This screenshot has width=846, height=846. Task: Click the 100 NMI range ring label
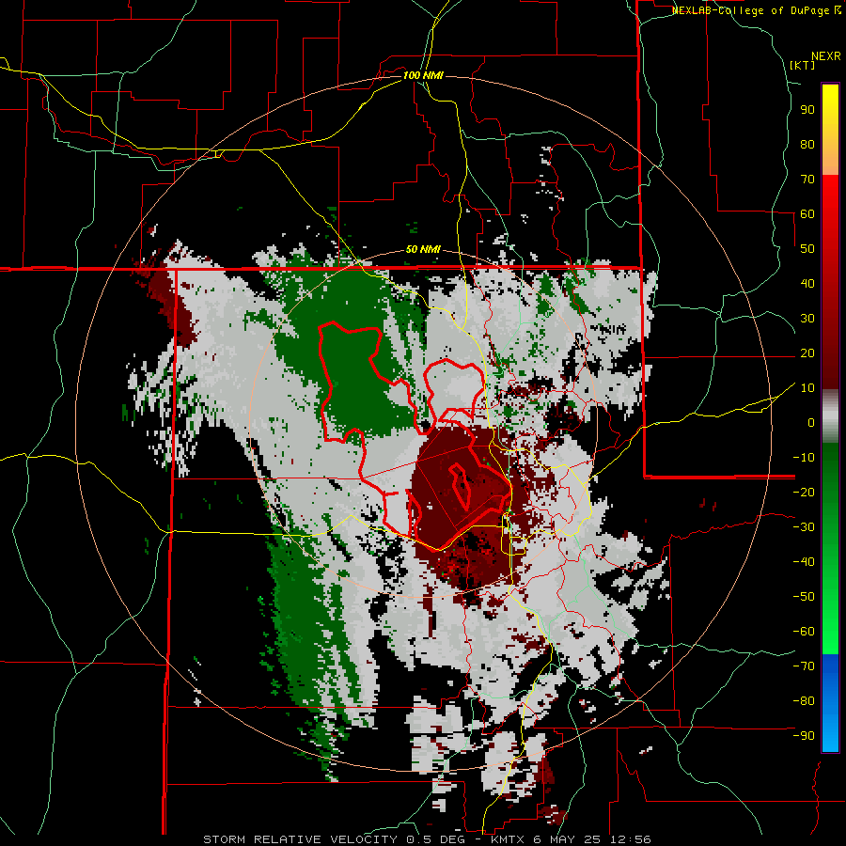[422, 75]
